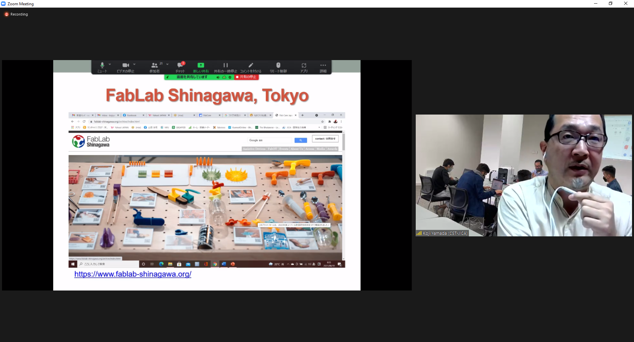Image resolution: width=634 pixels, height=342 pixels.
Task: Close the Fab Care Japan tab
Action: tap(296, 115)
